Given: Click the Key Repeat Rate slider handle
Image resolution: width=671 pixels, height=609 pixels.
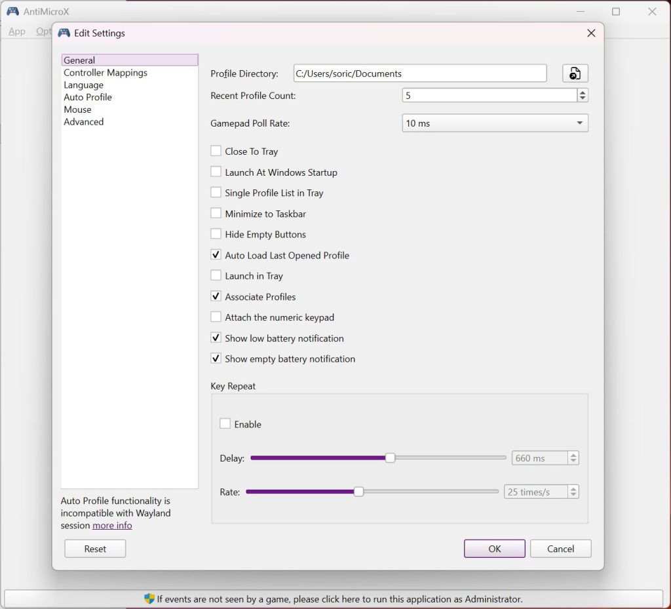Looking at the screenshot, I should [358, 492].
